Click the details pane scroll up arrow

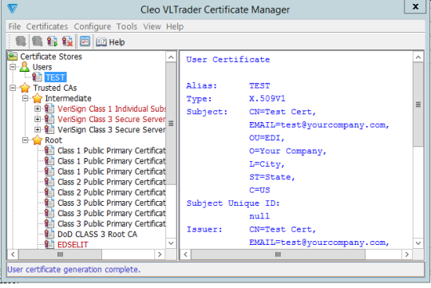coord(418,57)
